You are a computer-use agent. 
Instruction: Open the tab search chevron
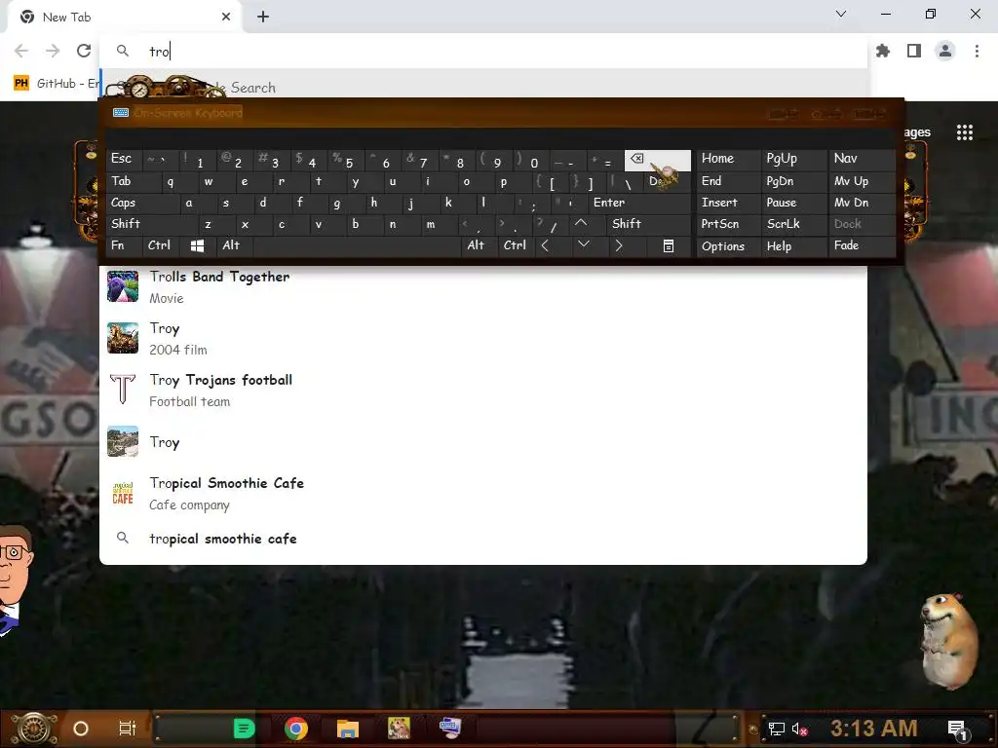[841, 14]
